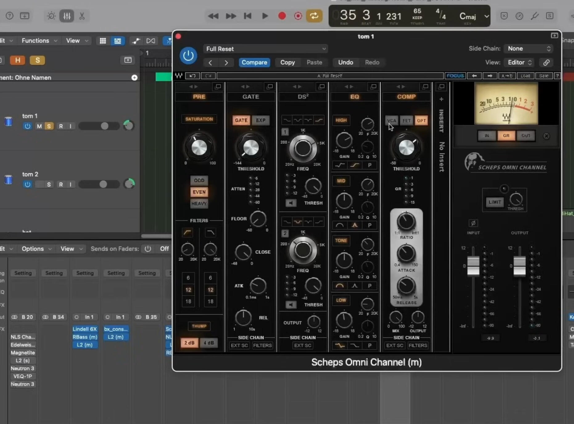Toggle the plugin power bypass button
This screenshot has width=574, height=424.
click(188, 56)
